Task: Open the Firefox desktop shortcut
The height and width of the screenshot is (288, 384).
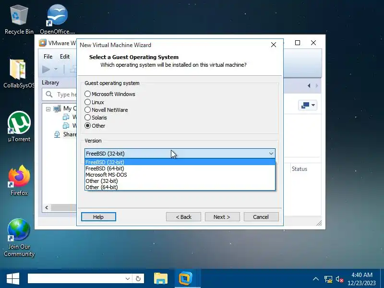Action: tap(19, 180)
